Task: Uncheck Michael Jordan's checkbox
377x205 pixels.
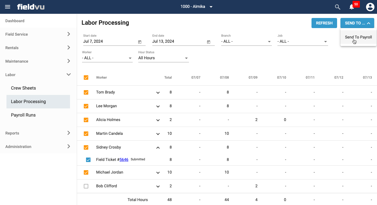Action: (x=86, y=172)
